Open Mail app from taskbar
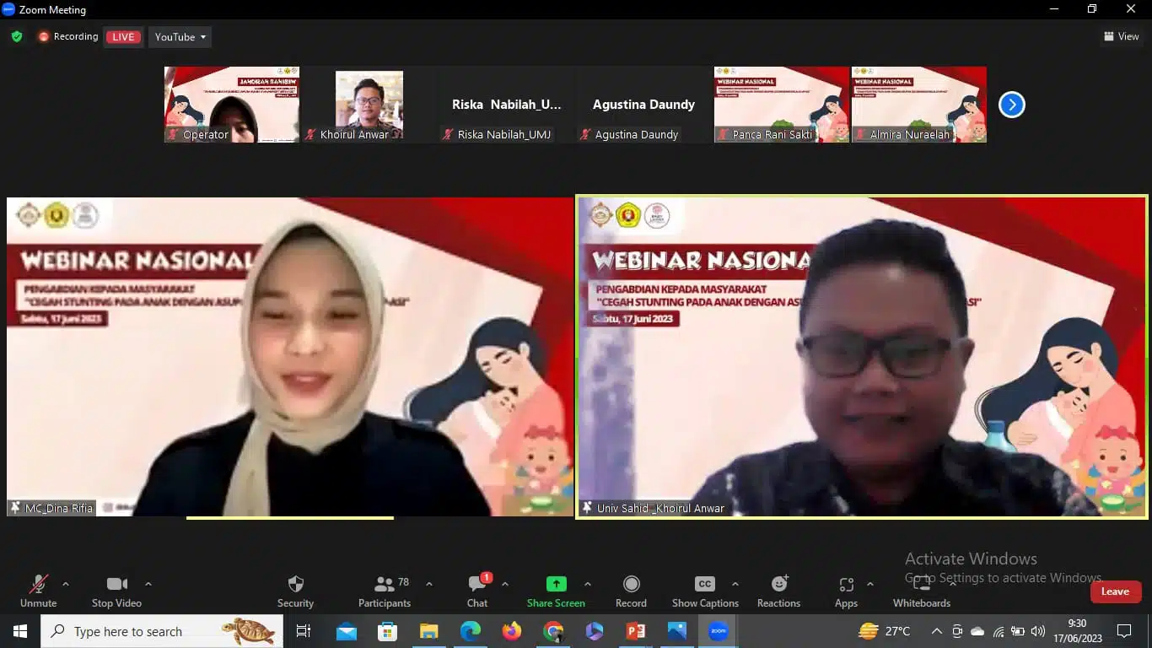1152x648 pixels. pos(347,631)
